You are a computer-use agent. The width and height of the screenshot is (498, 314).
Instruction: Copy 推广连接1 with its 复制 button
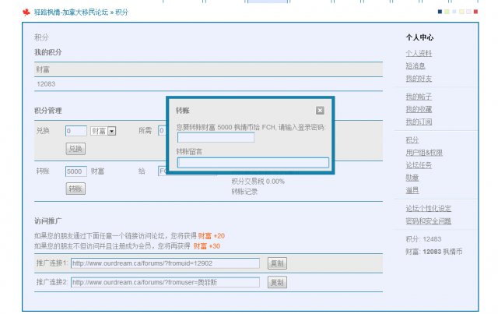tap(277, 263)
